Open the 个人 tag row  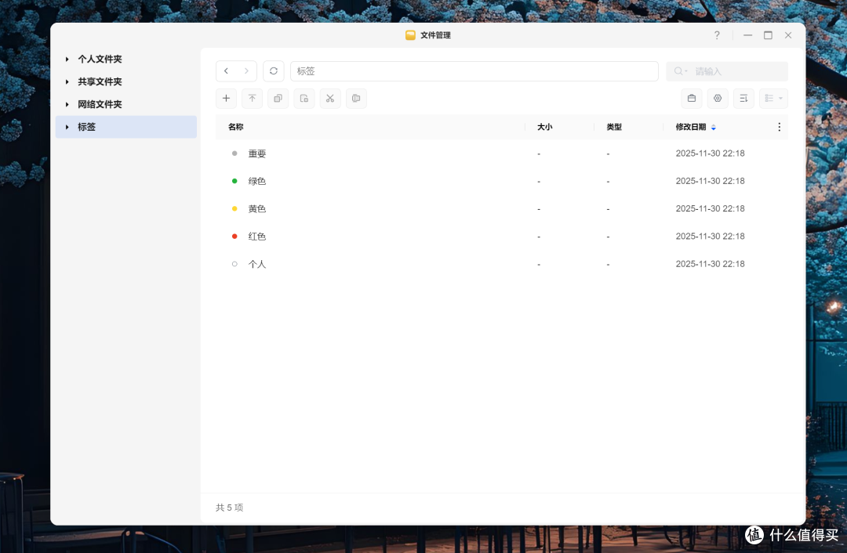(x=501, y=265)
